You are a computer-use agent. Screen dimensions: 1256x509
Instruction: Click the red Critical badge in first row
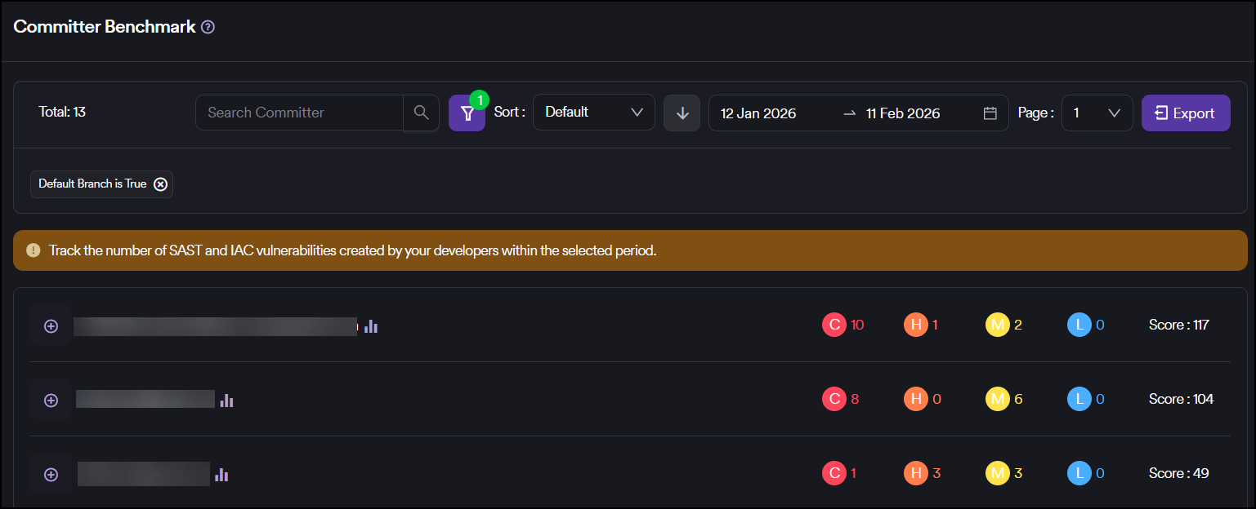834,325
